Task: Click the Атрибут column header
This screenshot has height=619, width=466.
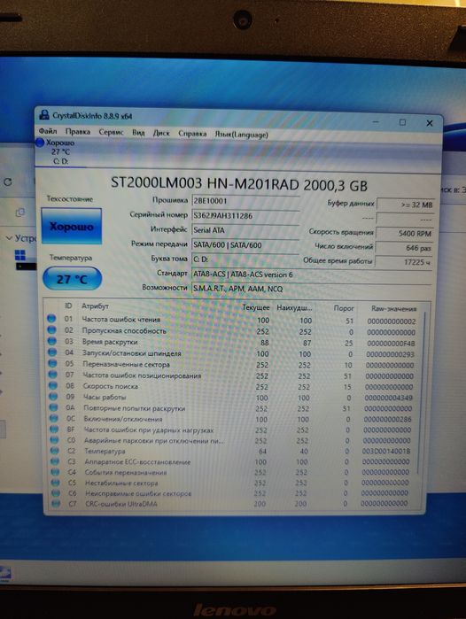Action: click(95, 306)
